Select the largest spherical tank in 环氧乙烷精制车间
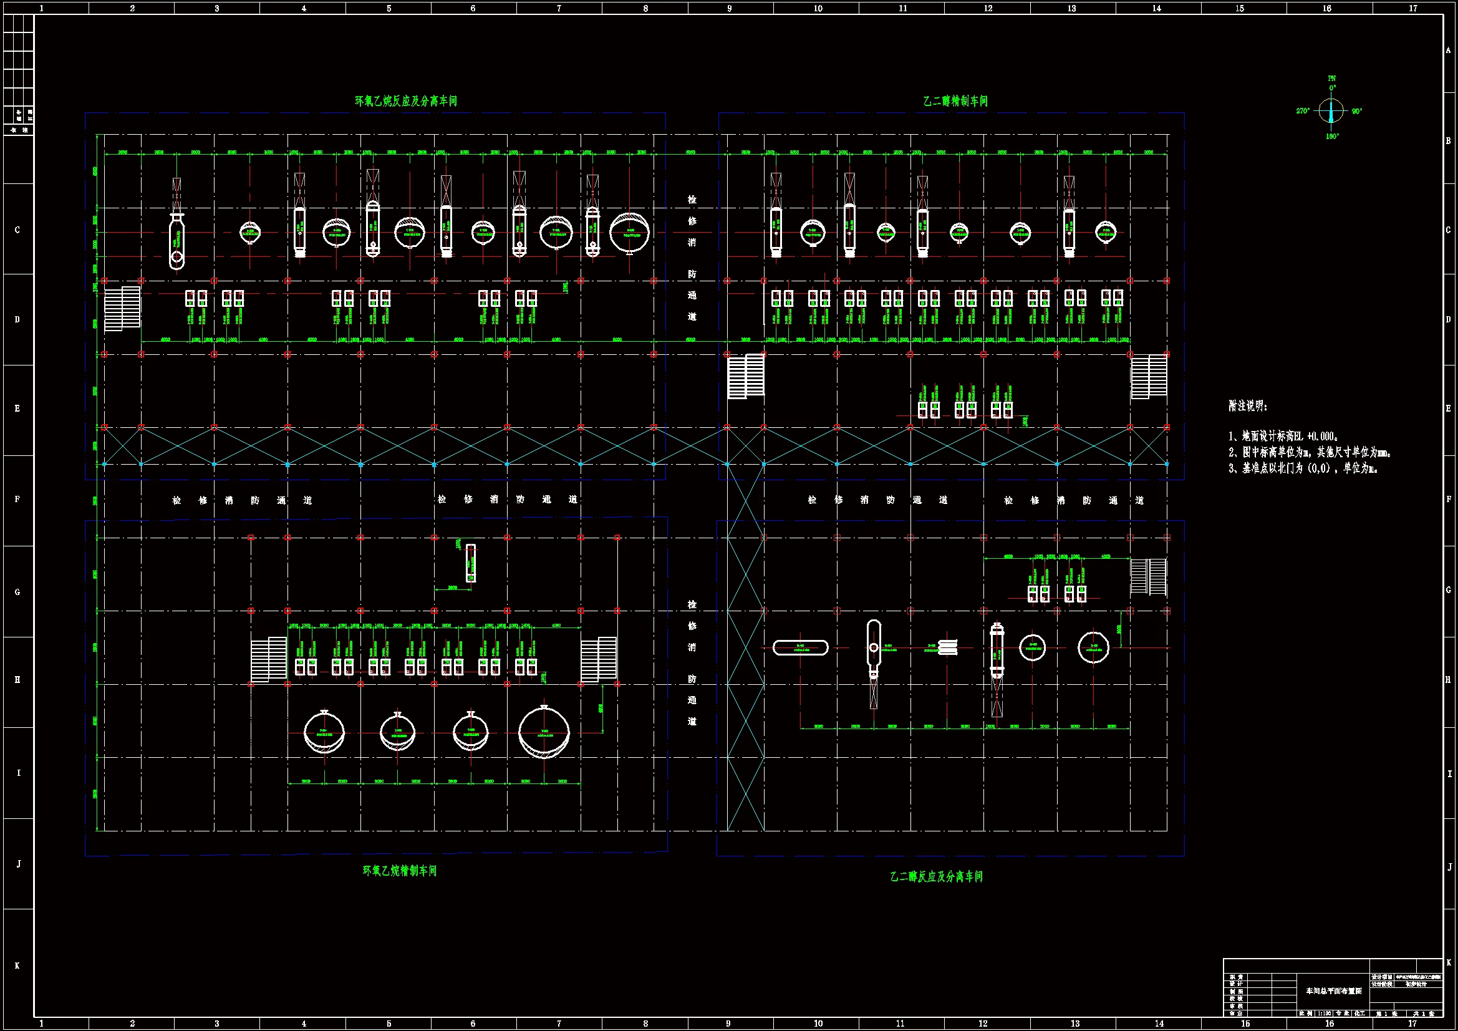 point(544,732)
